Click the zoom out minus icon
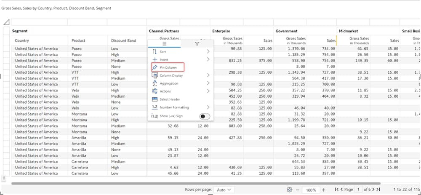 [298, 190]
